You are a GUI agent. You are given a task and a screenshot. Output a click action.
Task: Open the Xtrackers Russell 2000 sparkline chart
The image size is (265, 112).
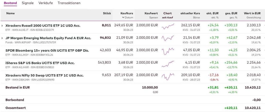(x=167, y=27)
